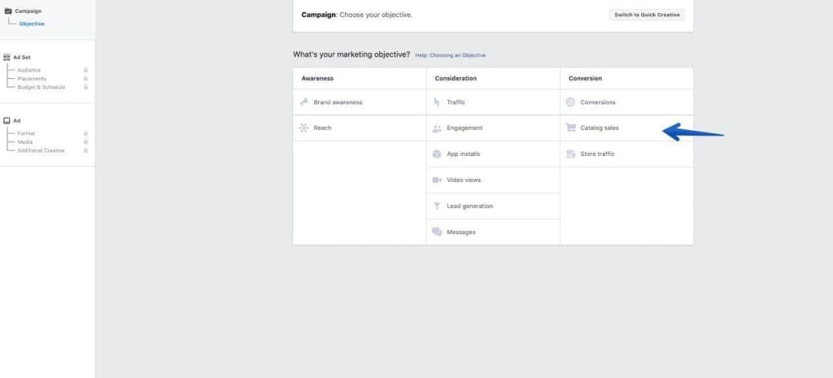Select the Catalog sales cart icon

tap(570, 128)
